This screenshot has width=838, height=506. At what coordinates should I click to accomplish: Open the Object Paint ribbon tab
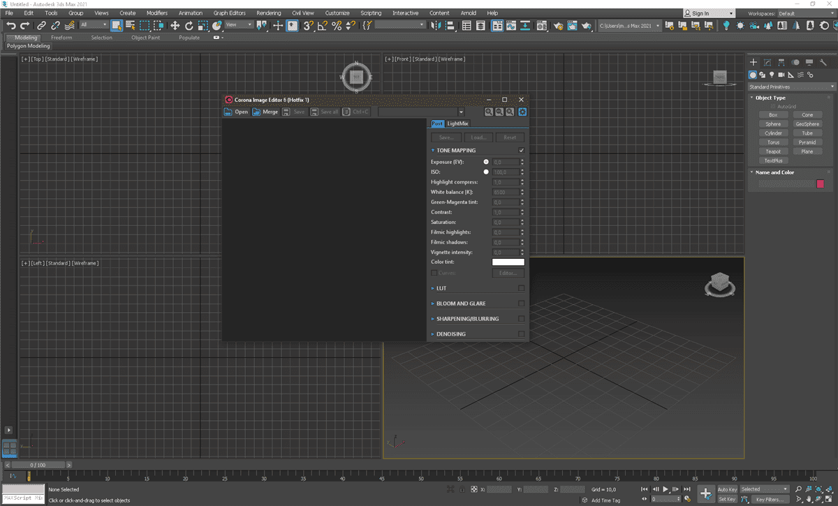(x=146, y=37)
